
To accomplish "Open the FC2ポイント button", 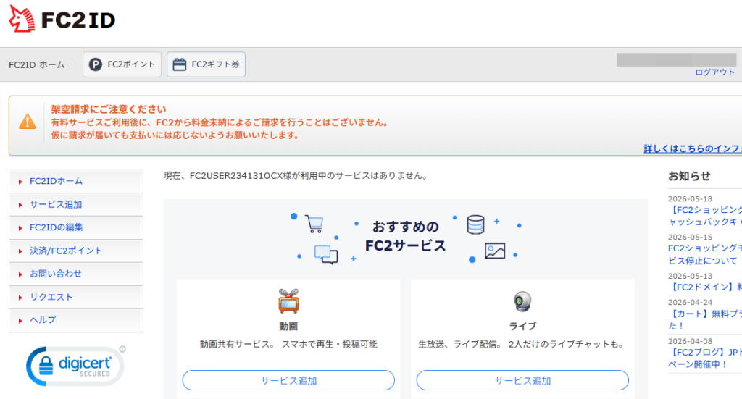I will (122, 64).
